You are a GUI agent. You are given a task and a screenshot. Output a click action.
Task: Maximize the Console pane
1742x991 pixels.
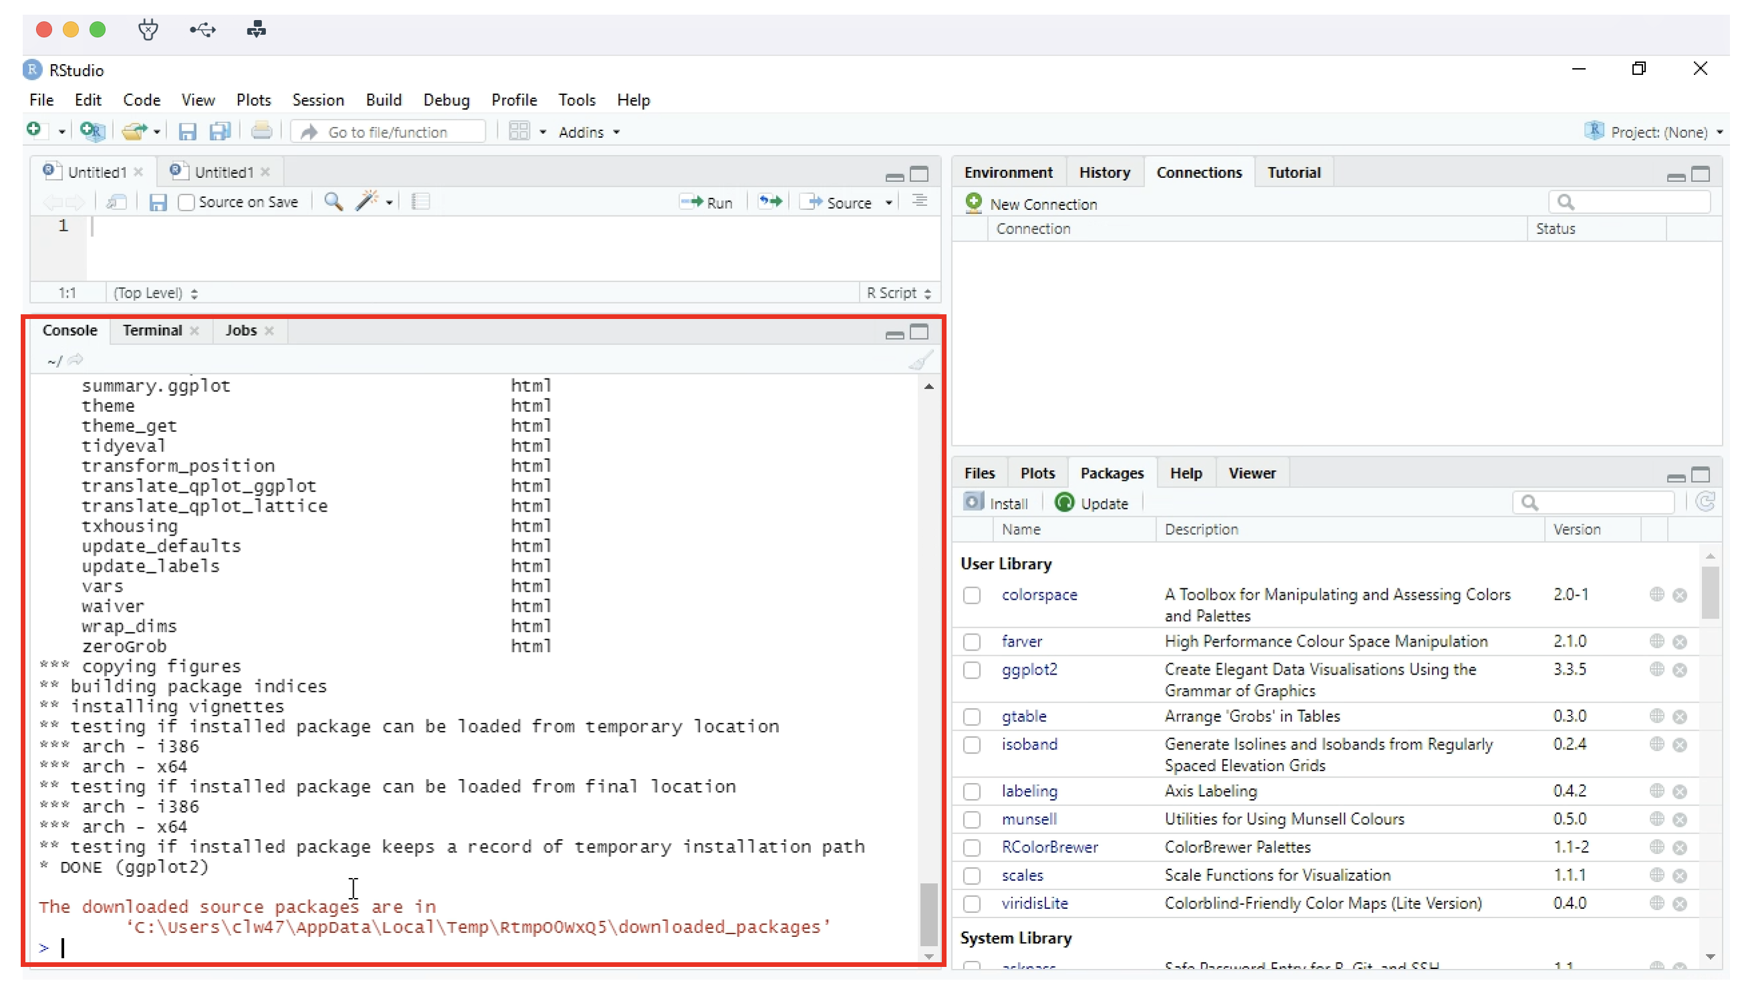pyautogui.click(x=918, y=332)
